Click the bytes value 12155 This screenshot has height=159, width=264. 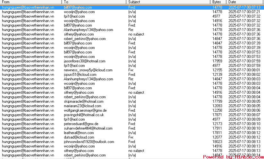[x=217, y=70]
